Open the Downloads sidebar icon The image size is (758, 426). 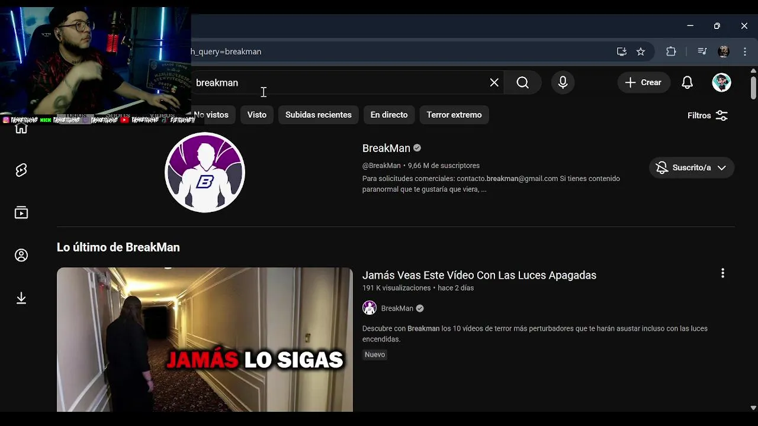pos(21,298)
